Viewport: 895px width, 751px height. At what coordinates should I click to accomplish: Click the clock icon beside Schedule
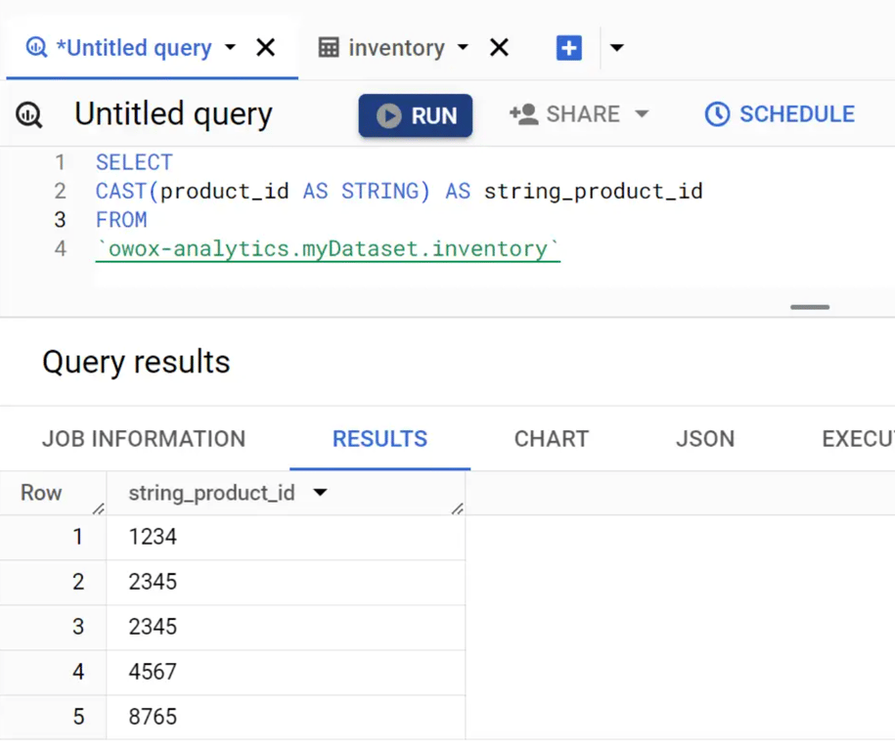point(718,114)
